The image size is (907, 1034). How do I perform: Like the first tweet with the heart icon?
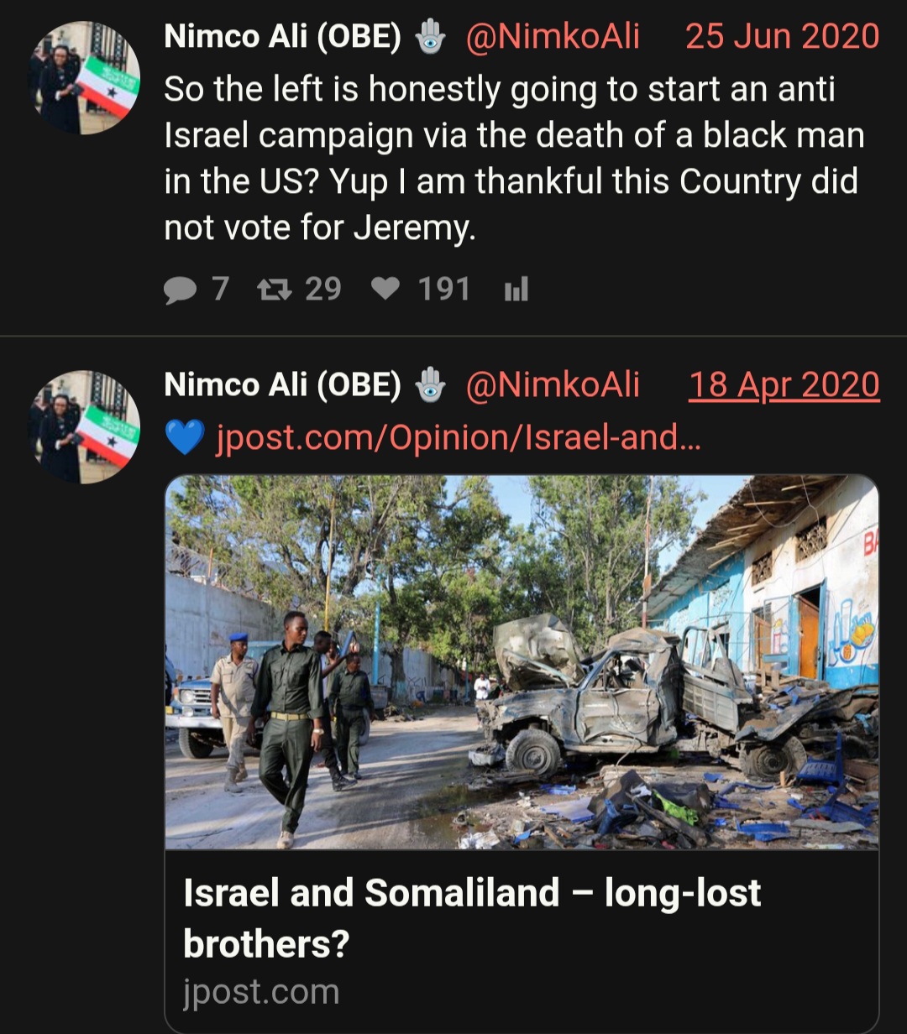click(385, 290)
